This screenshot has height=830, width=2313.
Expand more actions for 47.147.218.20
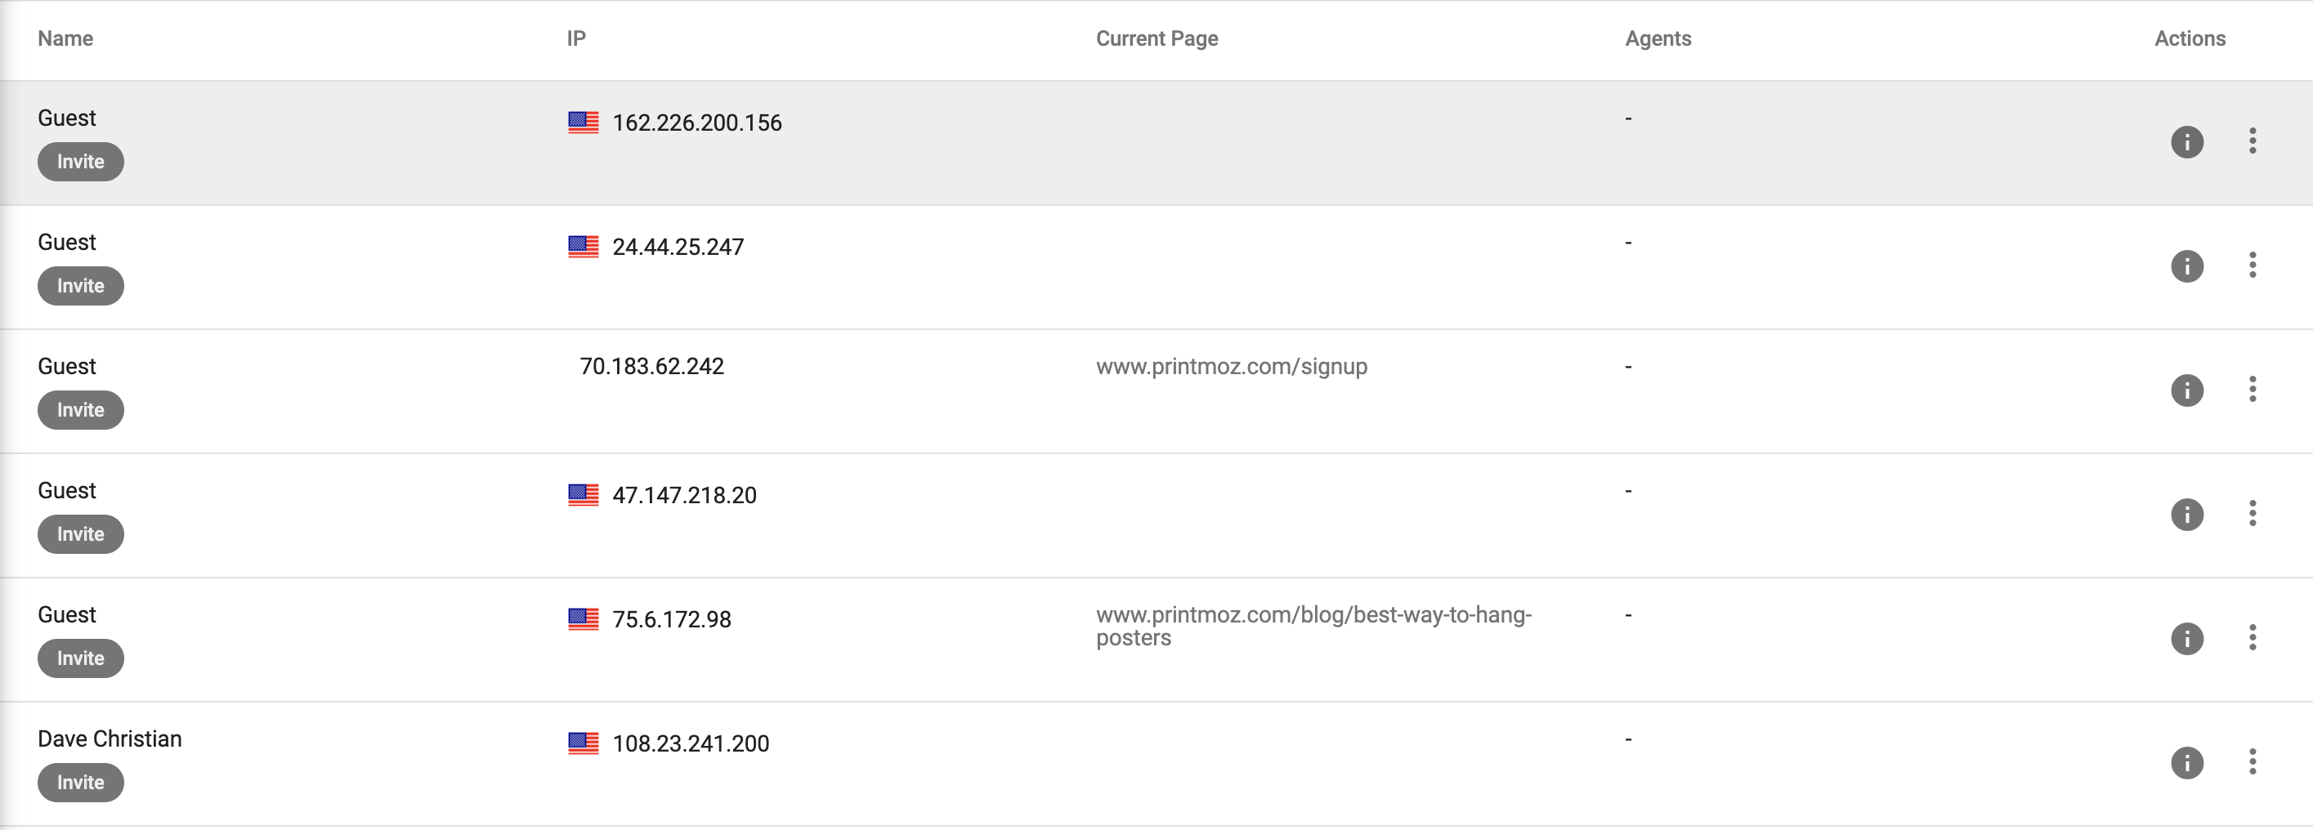2252,513
